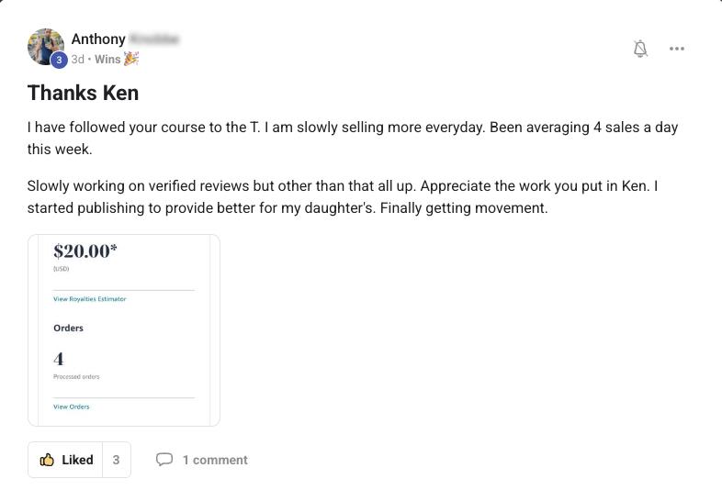Click the processed orders count 4

[59, 359]
